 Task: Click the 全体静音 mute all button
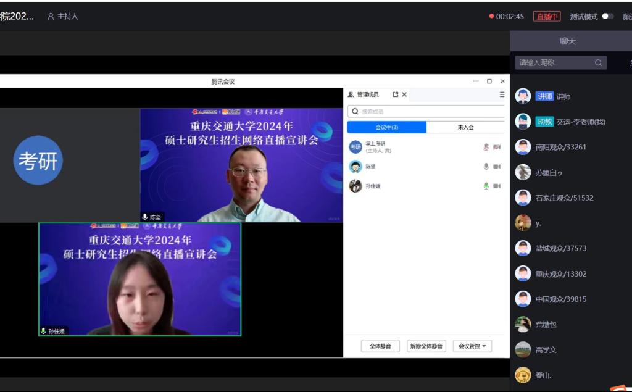click(380, 346)
